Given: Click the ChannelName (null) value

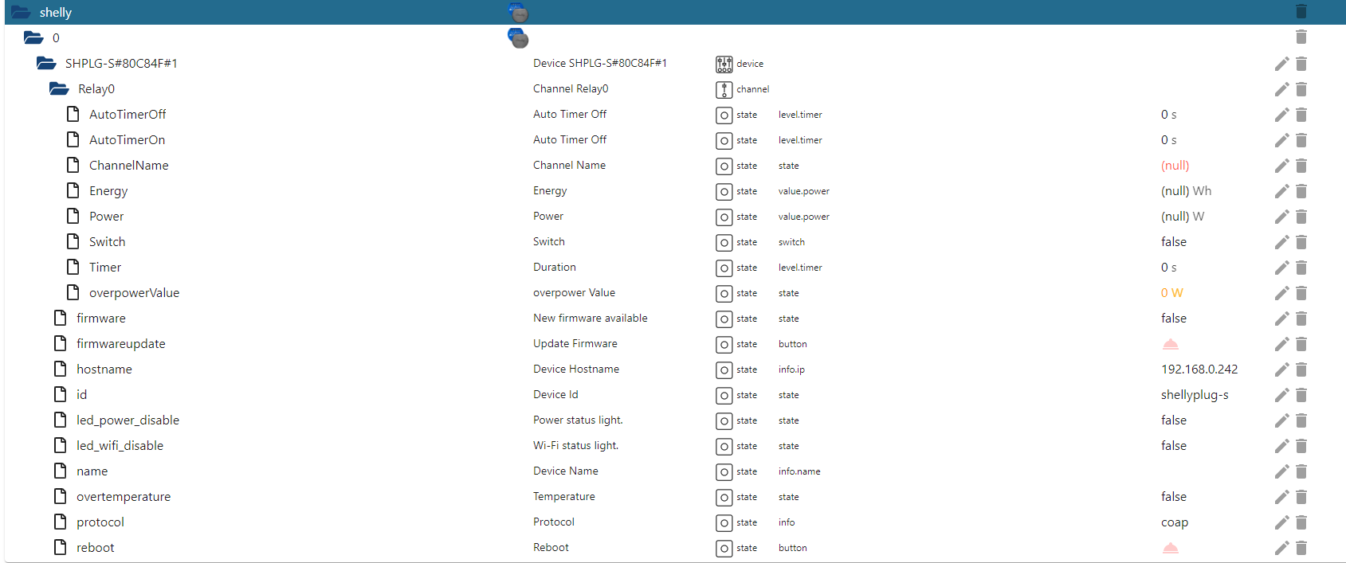Looking at the screenshot, I should tap(1175, 166).
